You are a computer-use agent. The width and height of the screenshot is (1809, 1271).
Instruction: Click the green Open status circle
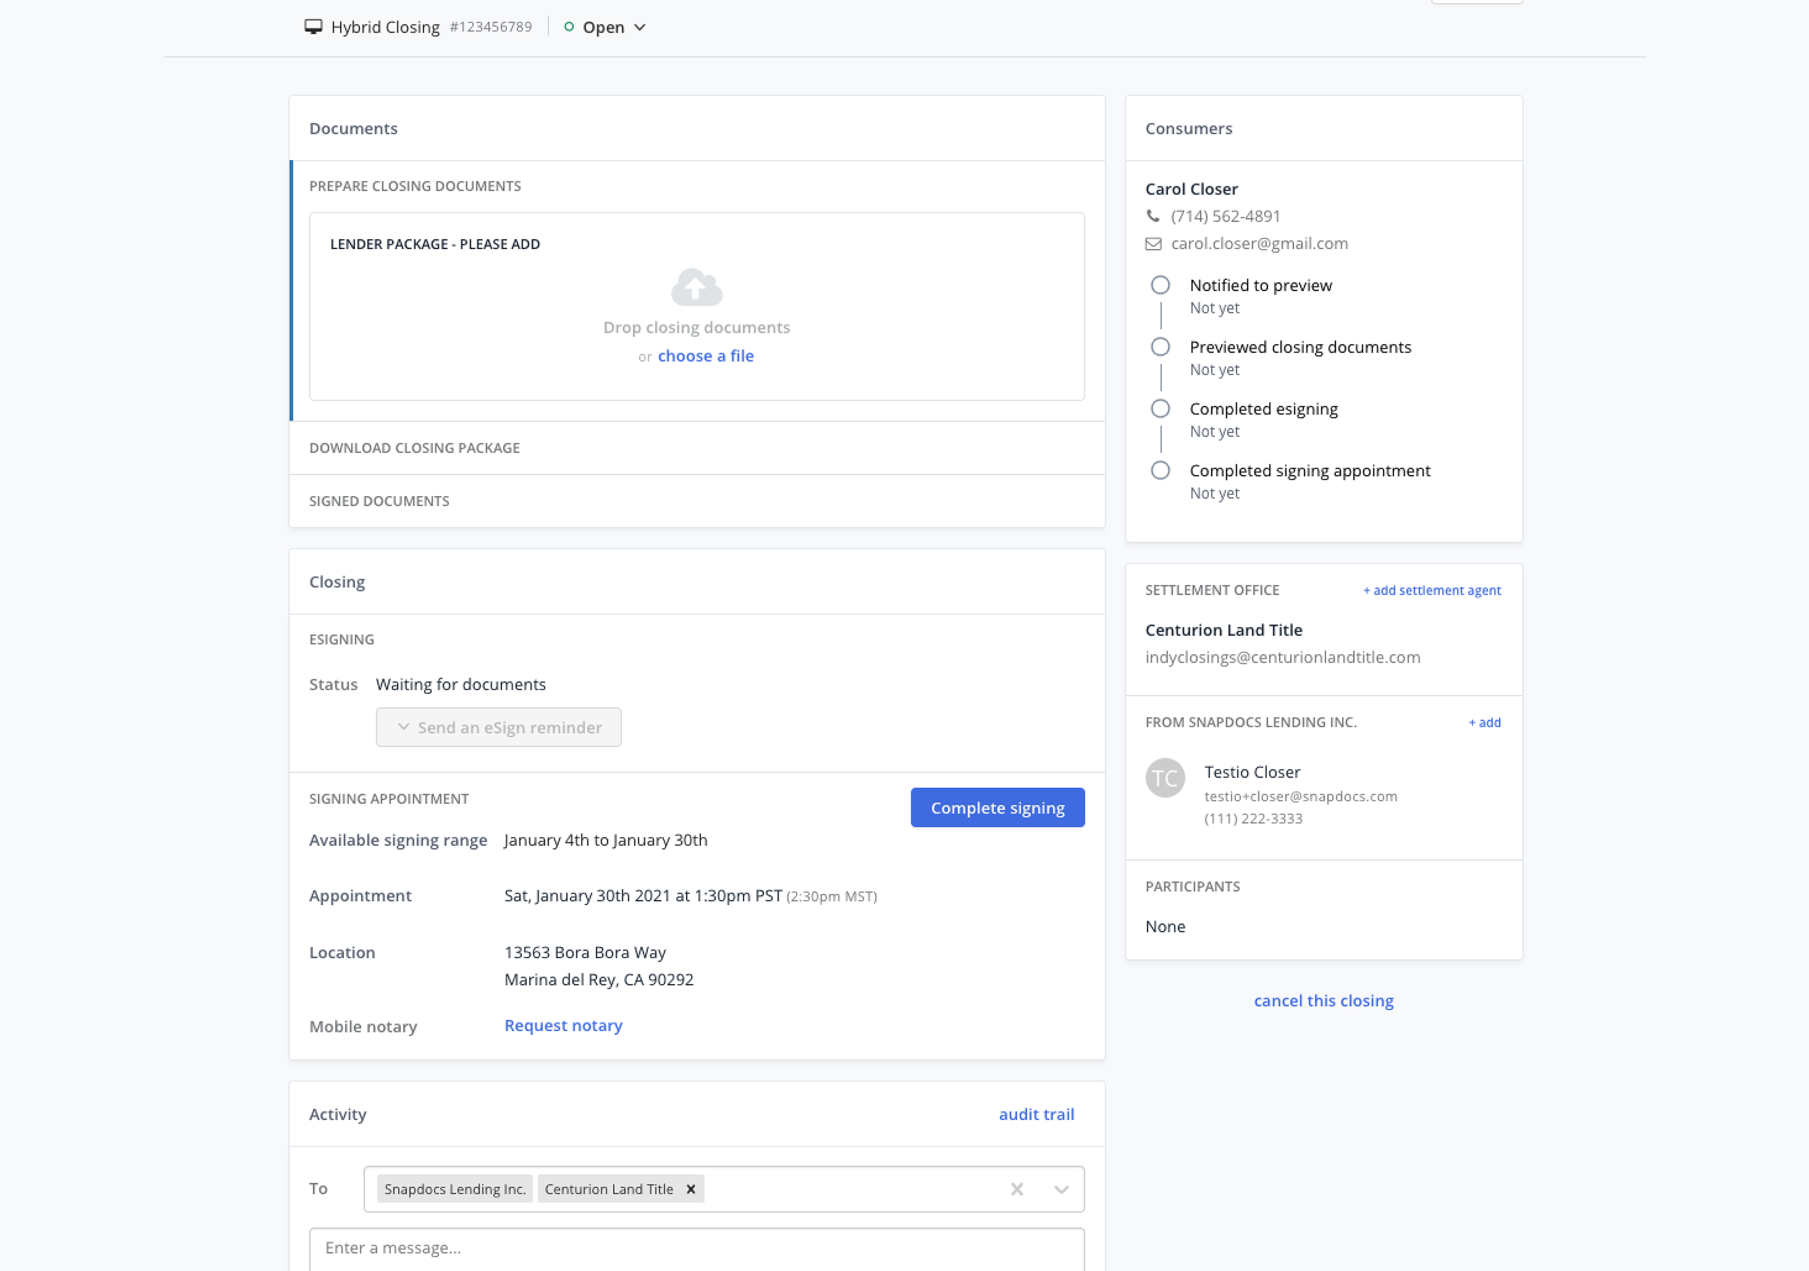click(569, 27)
